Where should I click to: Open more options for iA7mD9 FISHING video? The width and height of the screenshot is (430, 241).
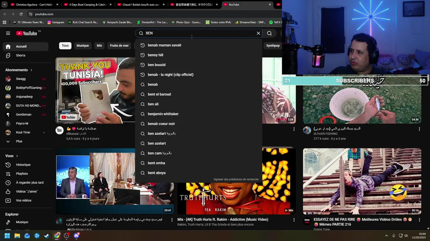[x=419, y=129]
